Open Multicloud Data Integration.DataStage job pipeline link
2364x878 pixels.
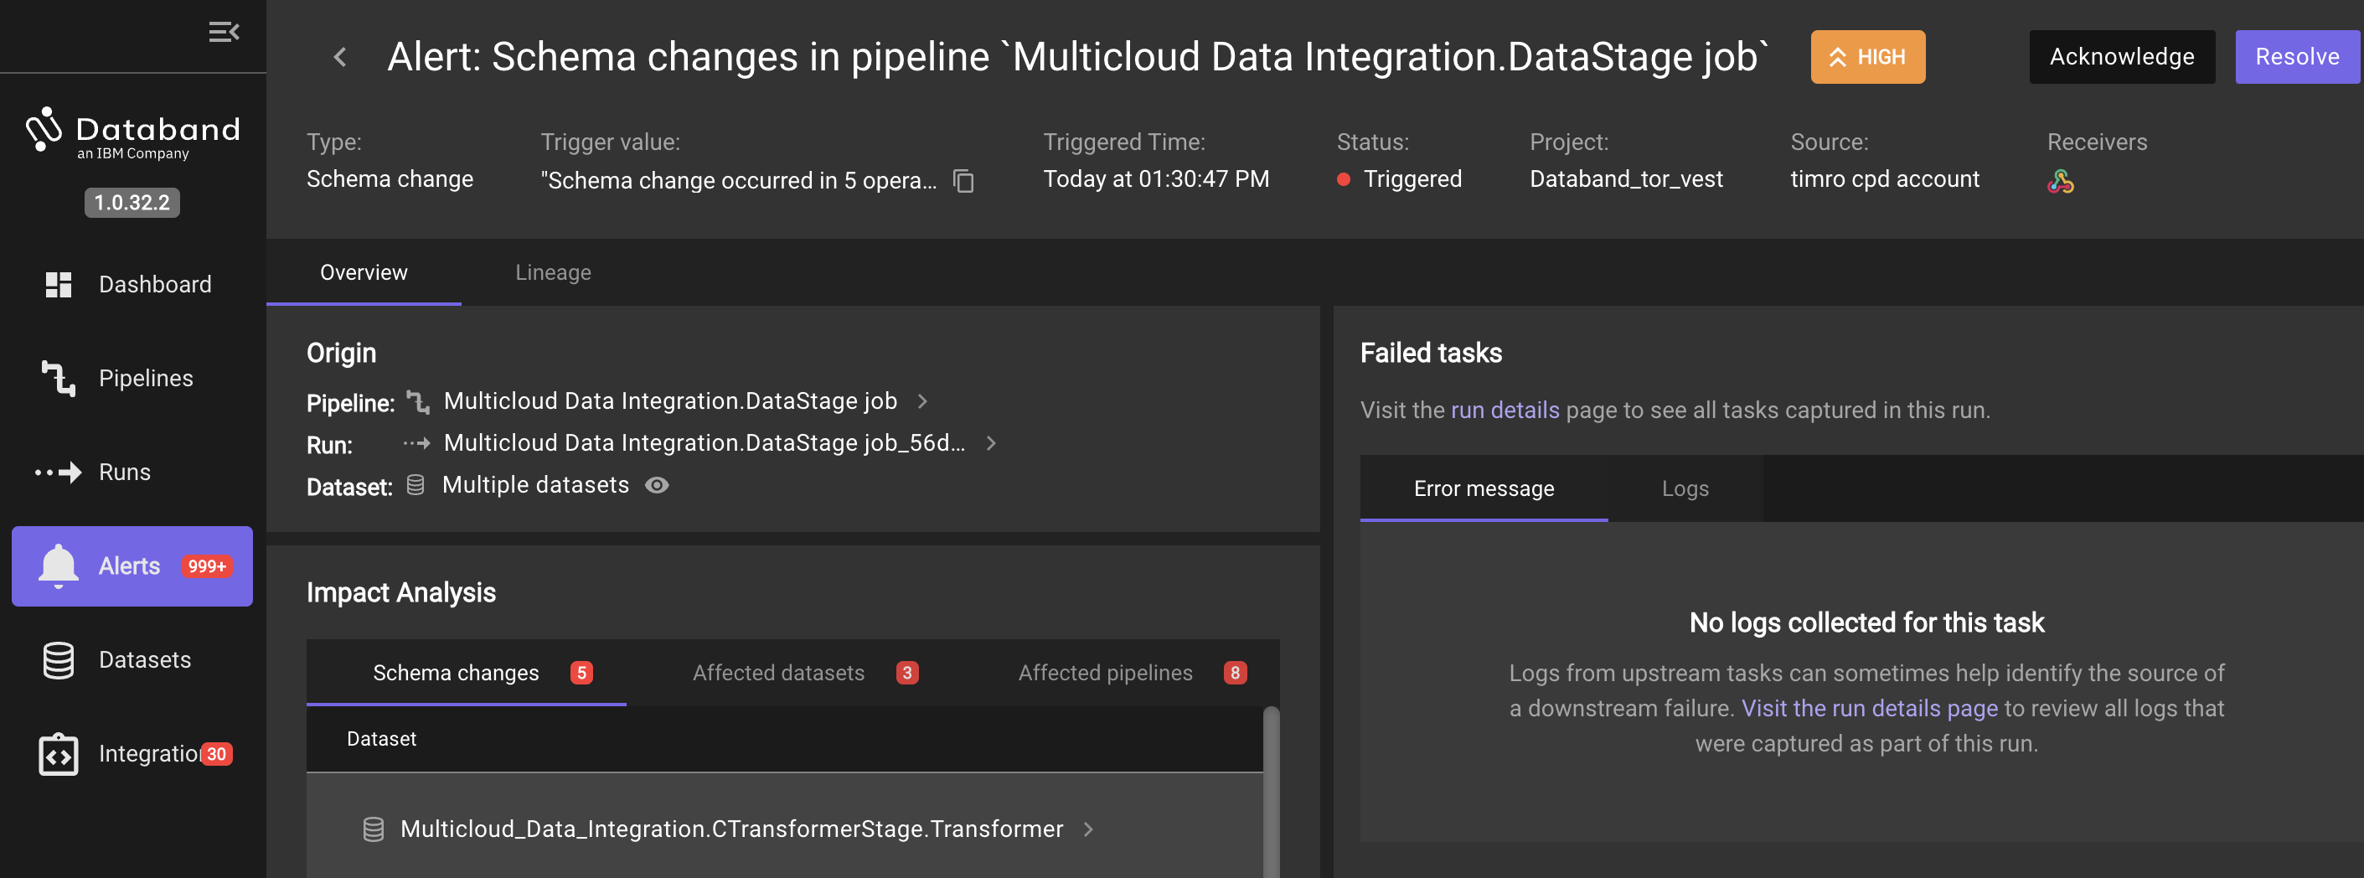pyautogui.click(x=670, y=401)
